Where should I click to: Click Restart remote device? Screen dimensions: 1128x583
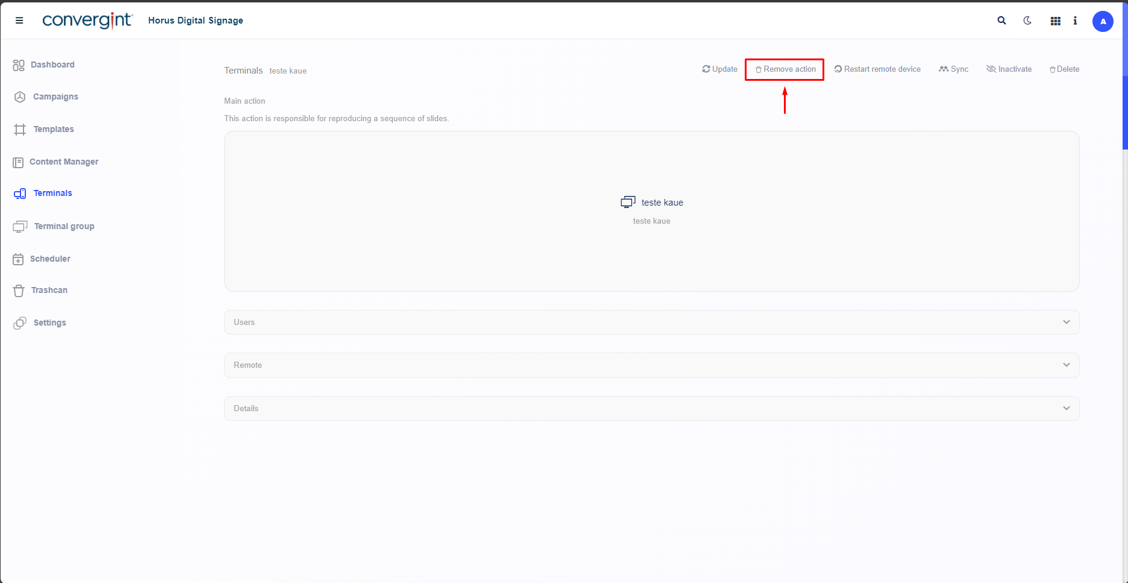[877, 69]
